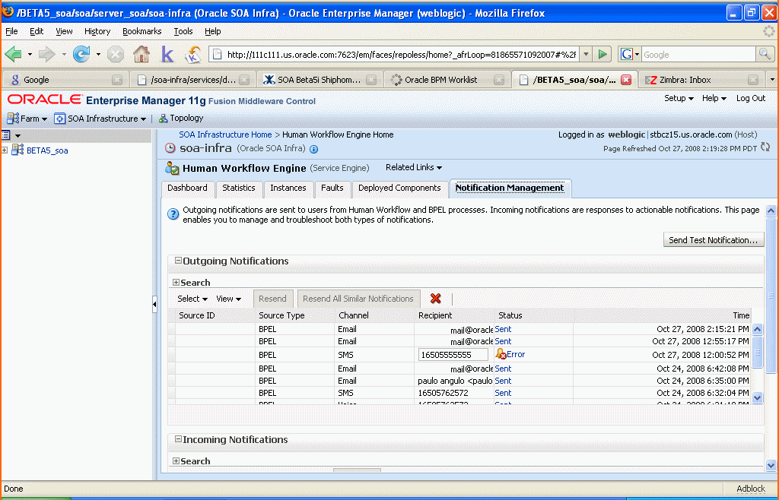
Task: Collapse the Incoming Notifications section
Action: 178,438
